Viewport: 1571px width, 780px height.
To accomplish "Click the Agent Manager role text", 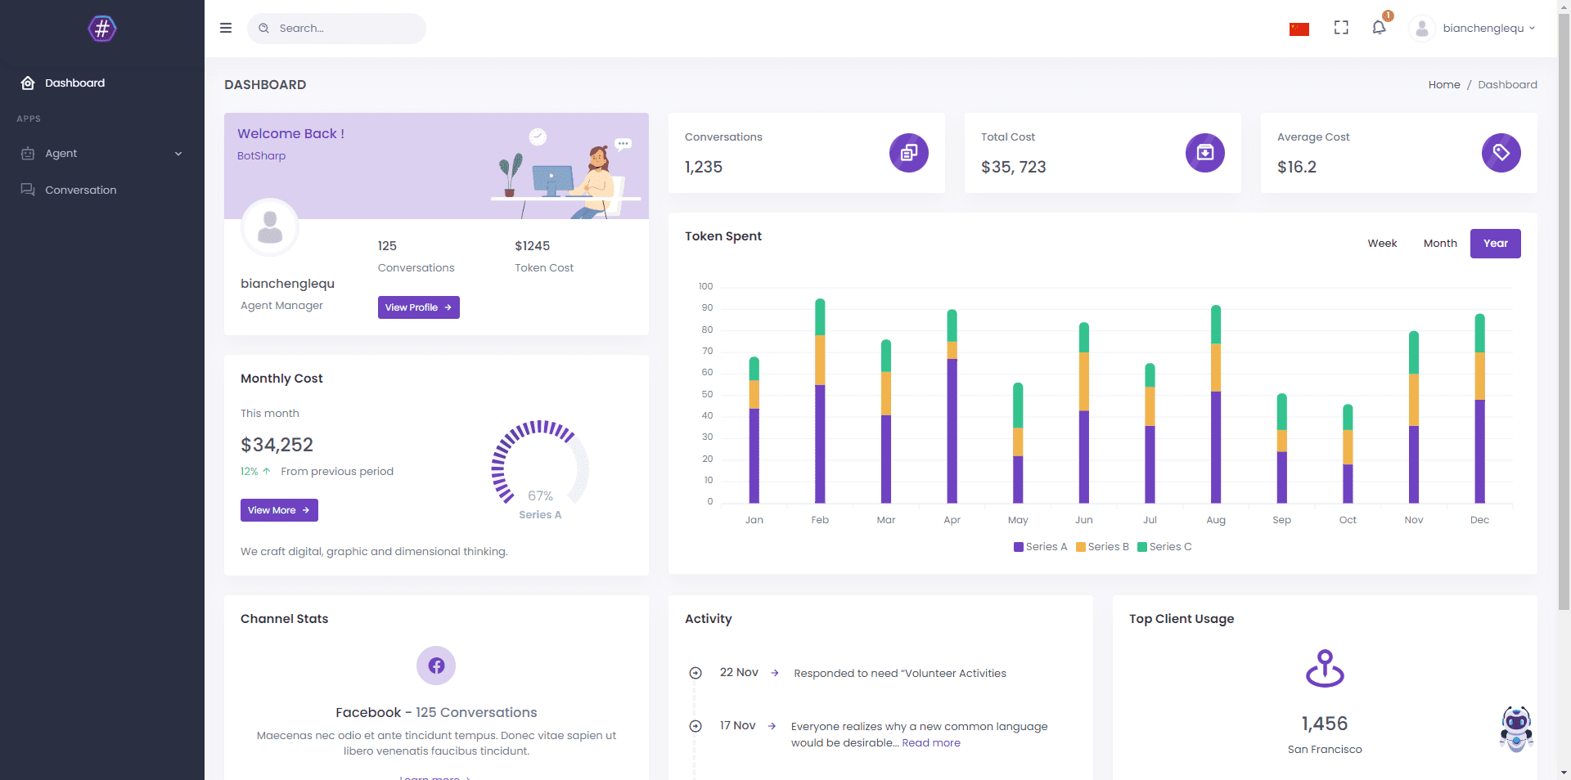I will (x=281, y=306).
